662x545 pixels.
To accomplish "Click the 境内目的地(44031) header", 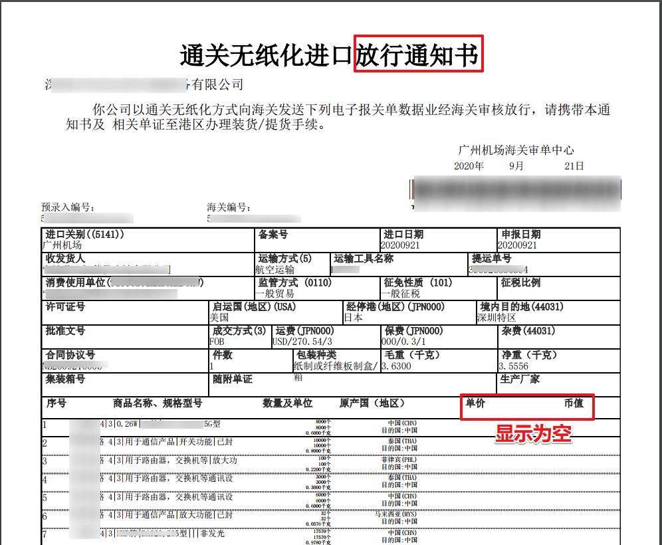I will [522, 306].
